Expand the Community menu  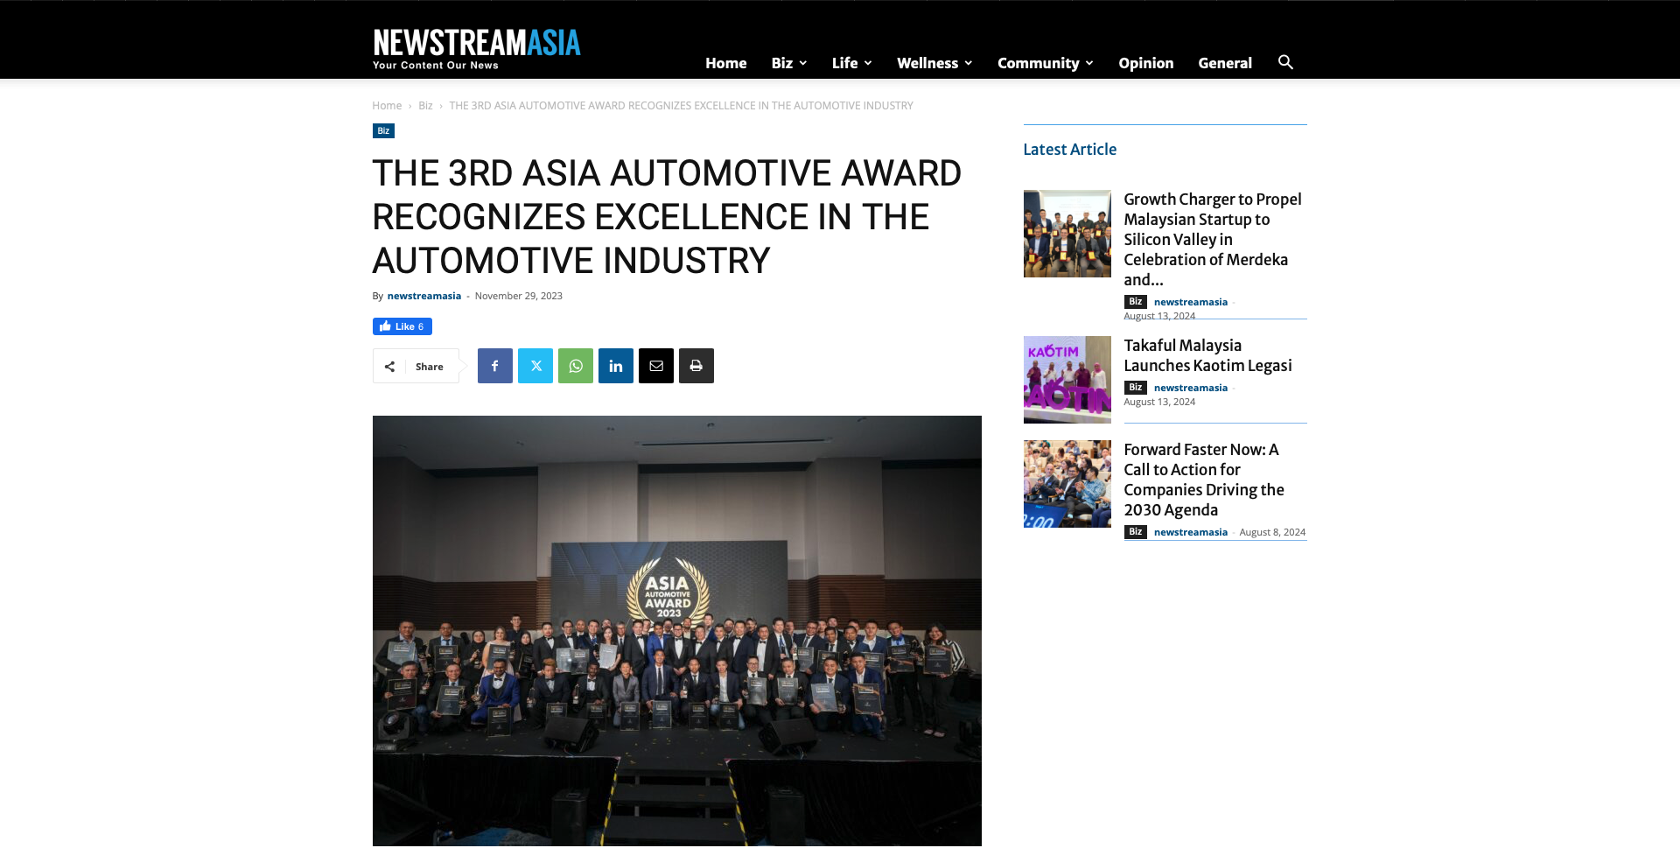[1045, 63]
